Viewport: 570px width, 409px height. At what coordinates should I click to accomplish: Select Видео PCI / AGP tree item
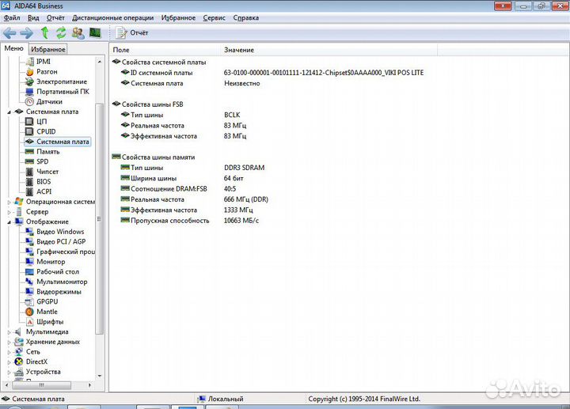[x=61, y=241]
